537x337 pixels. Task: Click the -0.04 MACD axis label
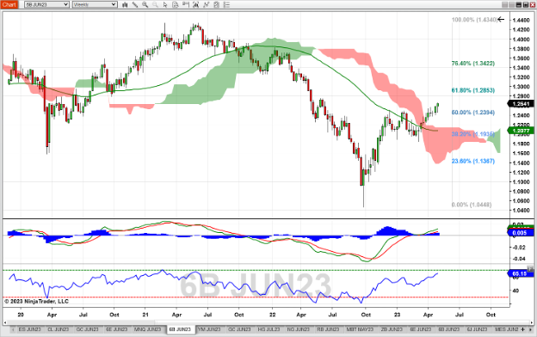[x=519, y=259]
